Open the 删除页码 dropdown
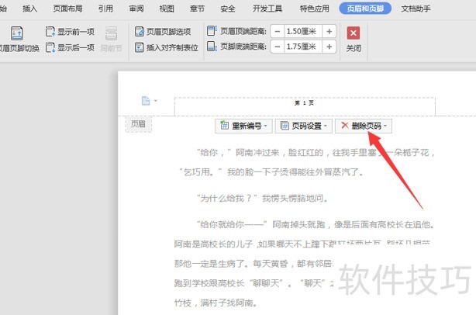The image size is (476, 315). click(364, 126)
